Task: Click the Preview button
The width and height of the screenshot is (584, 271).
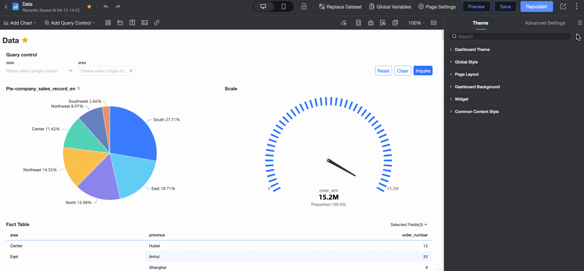Action: (476, 7)
